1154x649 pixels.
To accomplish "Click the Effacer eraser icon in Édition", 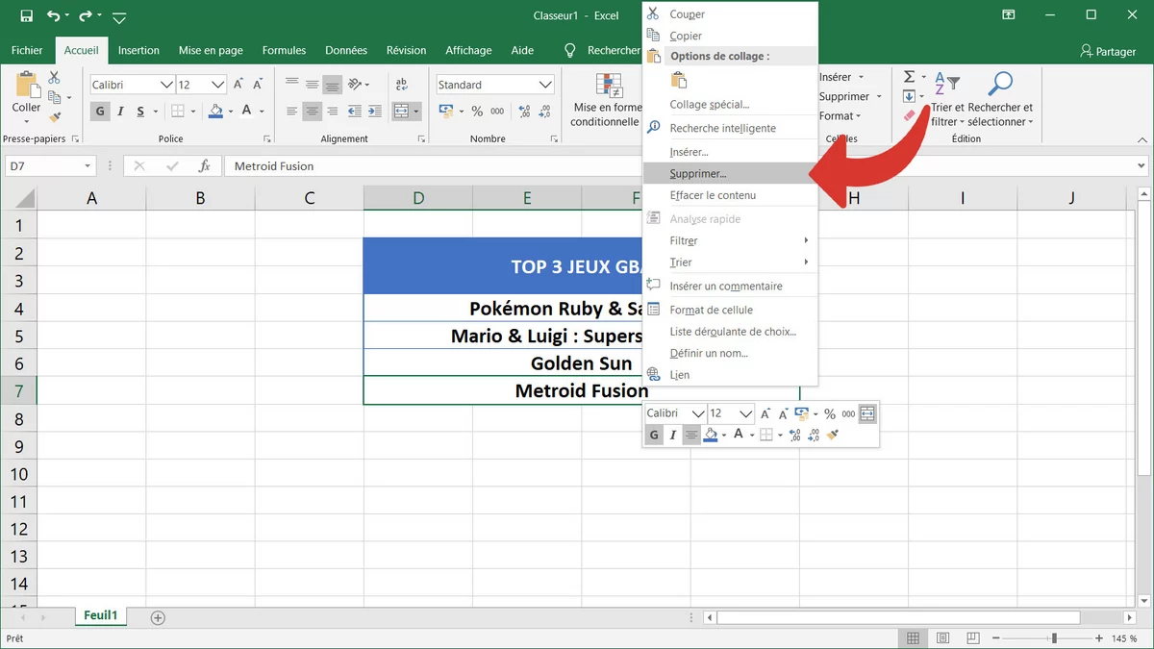I will click(910, 115).
